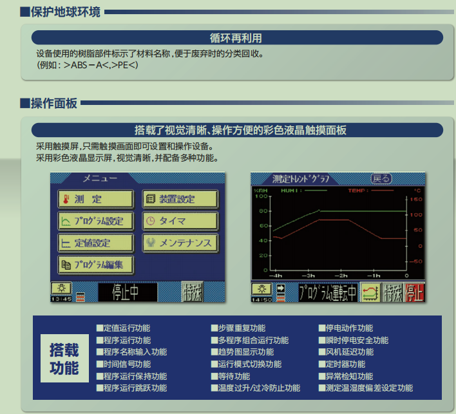
Task: Open the 装置設定 device settings button
Action: pos(180,199)
